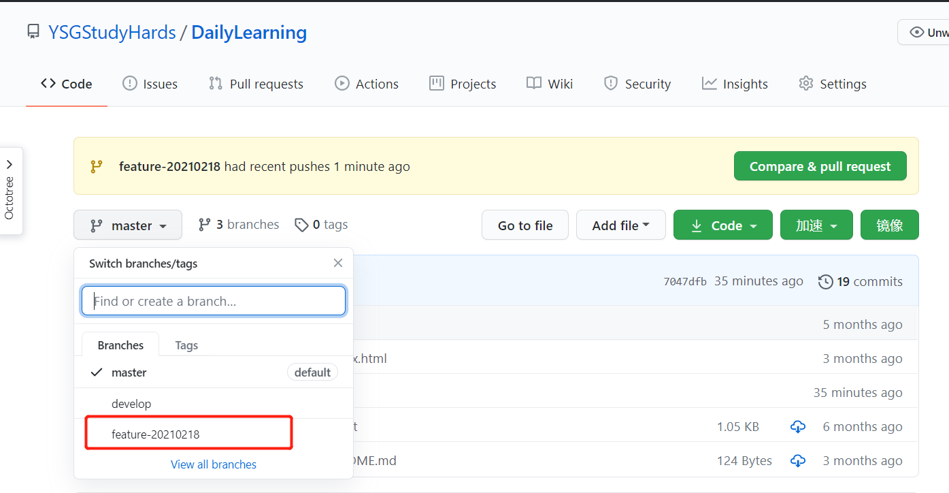Open the Add file dropdown
This screenshot has width=949, height=493.
coord(620,225)
